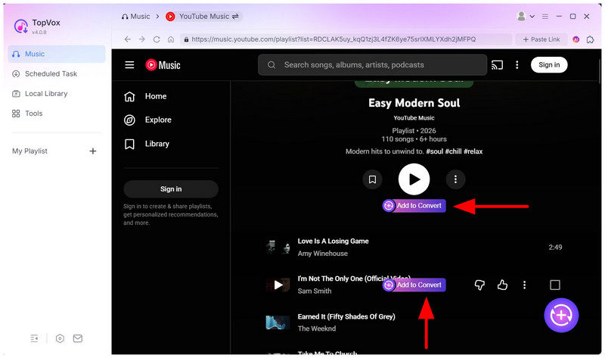
Task: Click Love Is A Losing Game thumbnail
Action: pos(278,247)
